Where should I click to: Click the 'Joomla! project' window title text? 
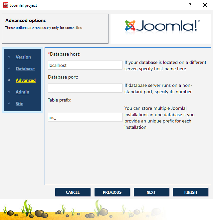click(23, 5)
